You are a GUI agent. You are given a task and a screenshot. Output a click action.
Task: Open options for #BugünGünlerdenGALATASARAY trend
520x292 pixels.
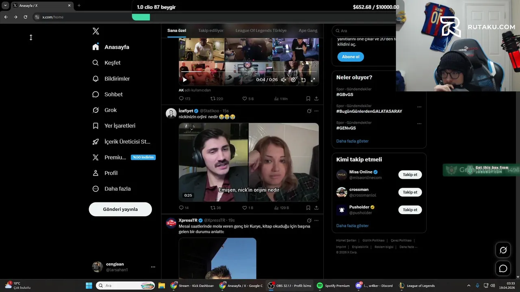pos(419,107)
